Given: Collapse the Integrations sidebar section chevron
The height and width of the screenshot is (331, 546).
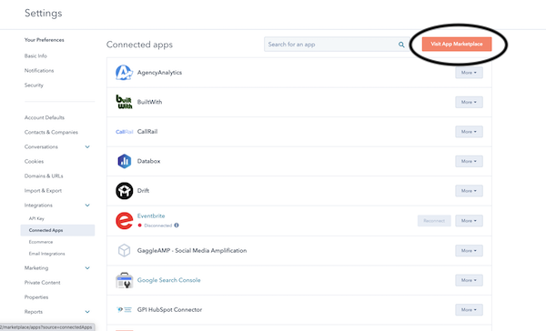Looking at the screenshot, I should pyautogui.click(x=87, y=206).
